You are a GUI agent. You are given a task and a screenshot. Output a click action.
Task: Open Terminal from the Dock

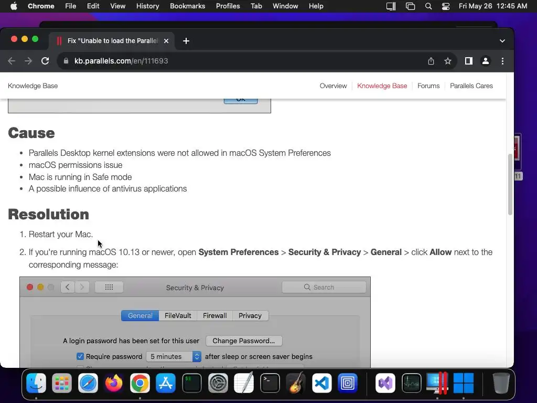pos(270,383)
